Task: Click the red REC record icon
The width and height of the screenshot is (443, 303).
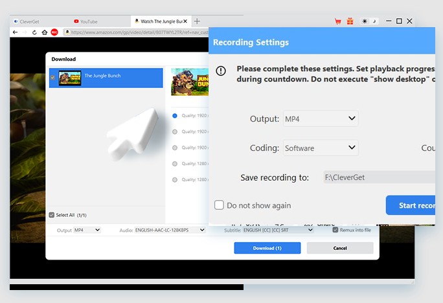Action: pyautogui.click(x=54, y=32)
